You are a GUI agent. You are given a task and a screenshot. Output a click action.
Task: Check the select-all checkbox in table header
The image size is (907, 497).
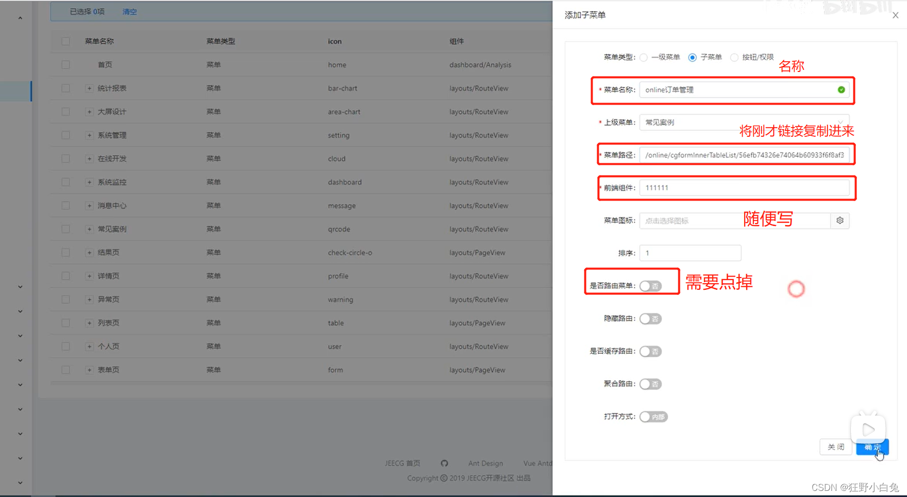coord(65,41)
